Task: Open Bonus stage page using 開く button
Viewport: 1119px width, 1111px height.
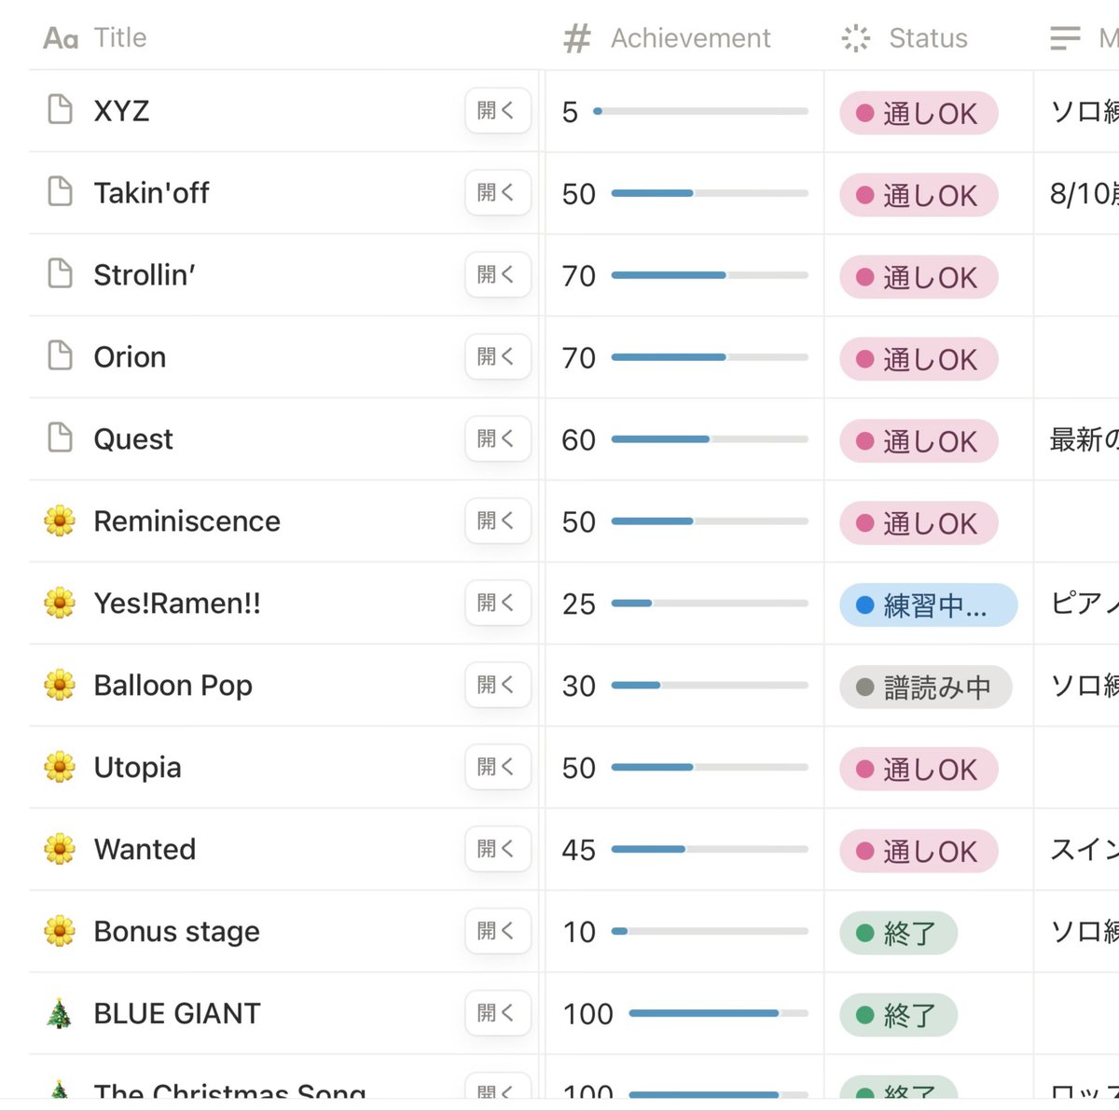Action: point(498,931)
